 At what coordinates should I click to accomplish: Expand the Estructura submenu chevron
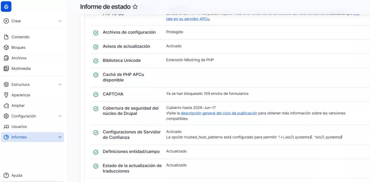coord(60,85)
